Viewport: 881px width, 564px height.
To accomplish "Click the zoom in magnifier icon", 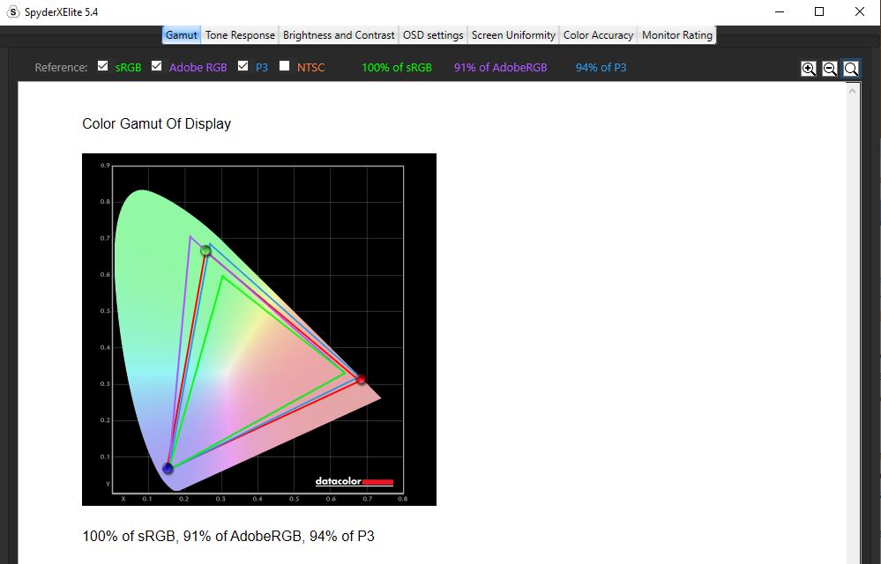I will point(808,69).
